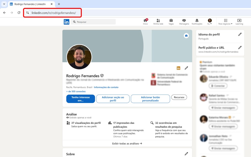Open Mensagens chat icon

(x=184, y=21)
